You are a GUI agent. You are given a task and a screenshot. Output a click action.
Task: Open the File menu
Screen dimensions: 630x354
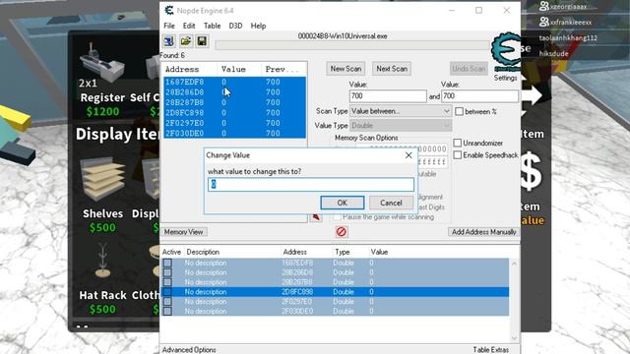169,26
